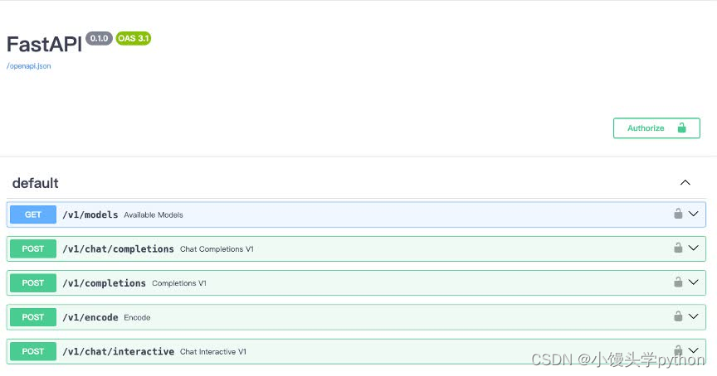The width and height of the screenshot is (717, 376).
Task: Click the /v1/completions path text
Action: 104,283
